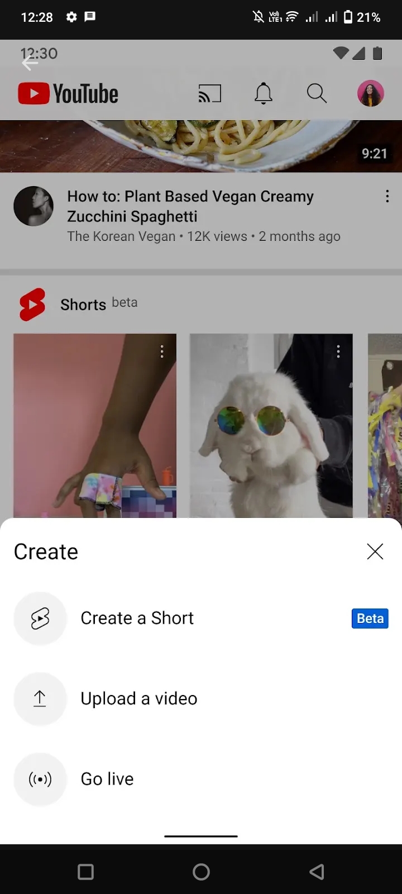Image resolution: width=402 pixels, height=894 pixels.
Task: Open options menu on tie-dye hand Short
Action: point(162,351)
